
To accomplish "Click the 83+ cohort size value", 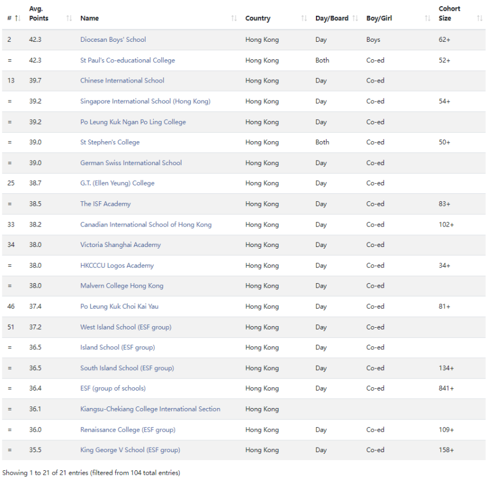I will click(445, 204).
